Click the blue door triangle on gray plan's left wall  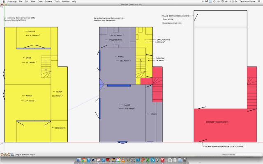pyautogui.click(x=102, y=84)
